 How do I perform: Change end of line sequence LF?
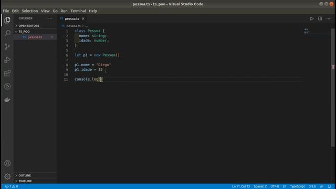pyautogui.click(x=284, y=186)
